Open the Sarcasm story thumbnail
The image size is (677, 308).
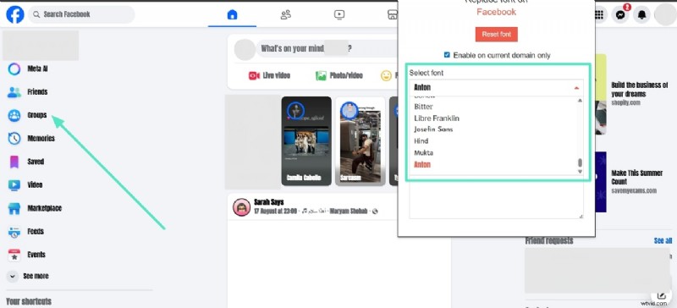361,140
